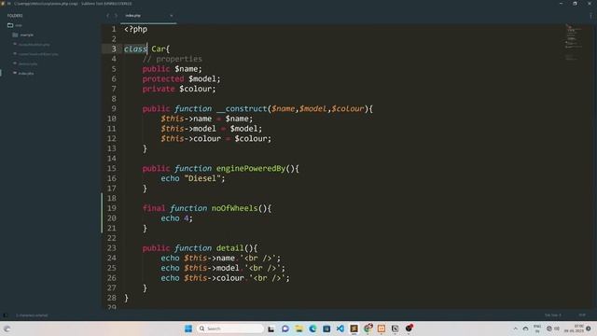
Task: Launch Microsoft Edge from the taskbar
Action: click(312, 329)
